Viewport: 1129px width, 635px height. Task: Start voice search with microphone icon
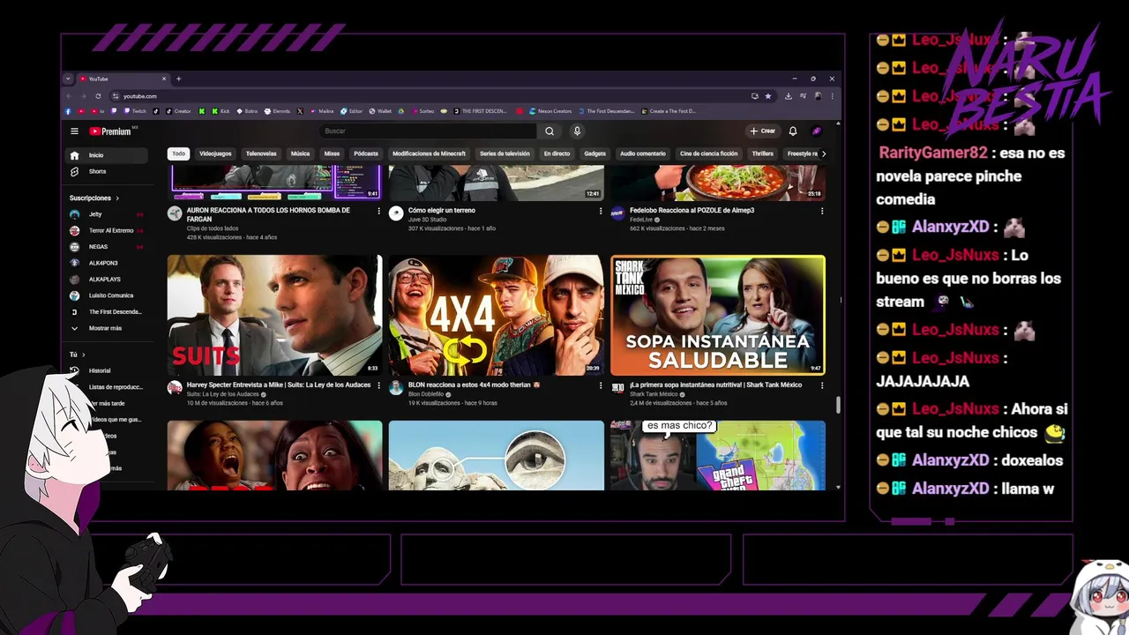pyautogui.click(x=577, y=131)
